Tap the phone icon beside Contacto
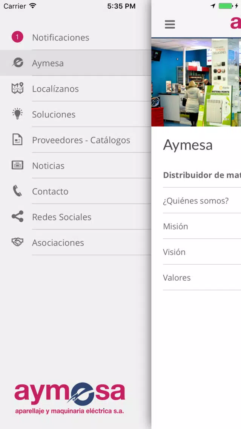Image resolution: width=241 pixels, height=429 pixels. [x=17, y=191]
